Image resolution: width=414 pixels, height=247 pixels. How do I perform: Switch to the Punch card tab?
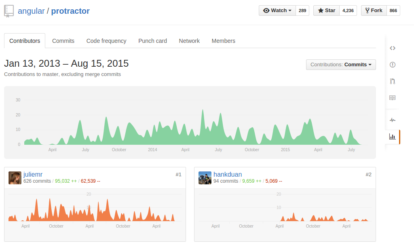click(x=152, y=41)
